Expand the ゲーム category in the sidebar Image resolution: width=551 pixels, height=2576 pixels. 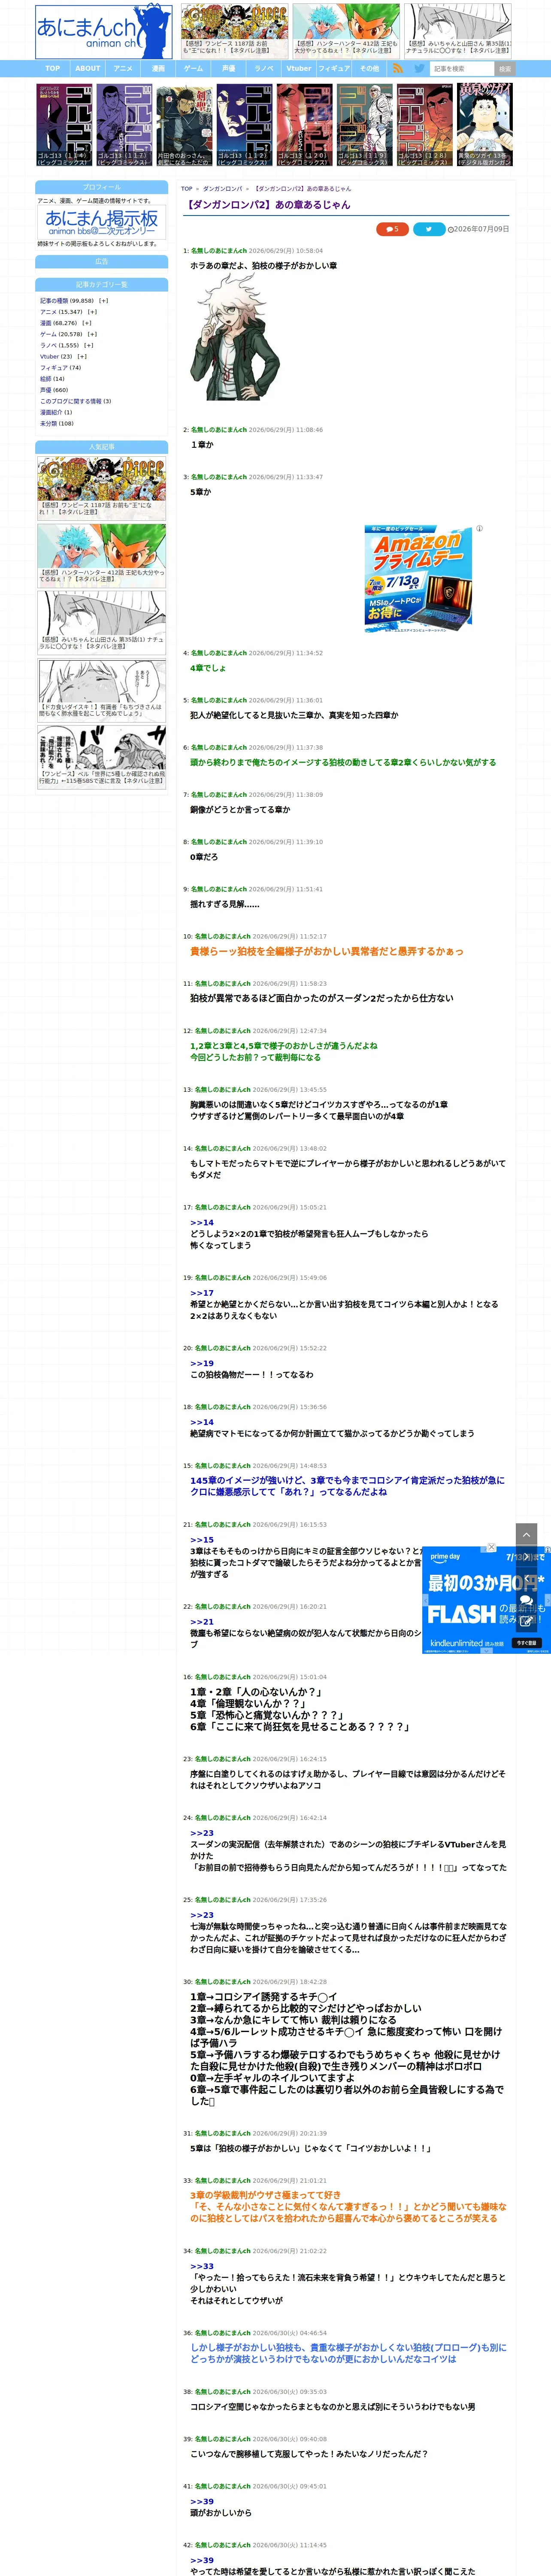coord(92,334)
